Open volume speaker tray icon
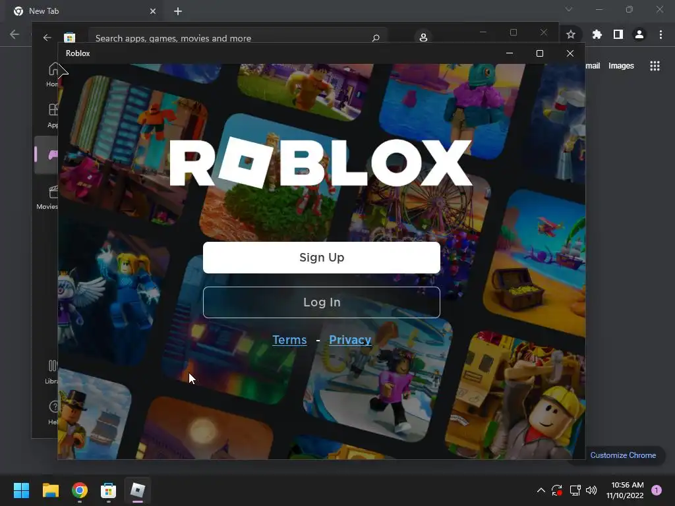Screen dimensions: 675x506 click(591, 490)
